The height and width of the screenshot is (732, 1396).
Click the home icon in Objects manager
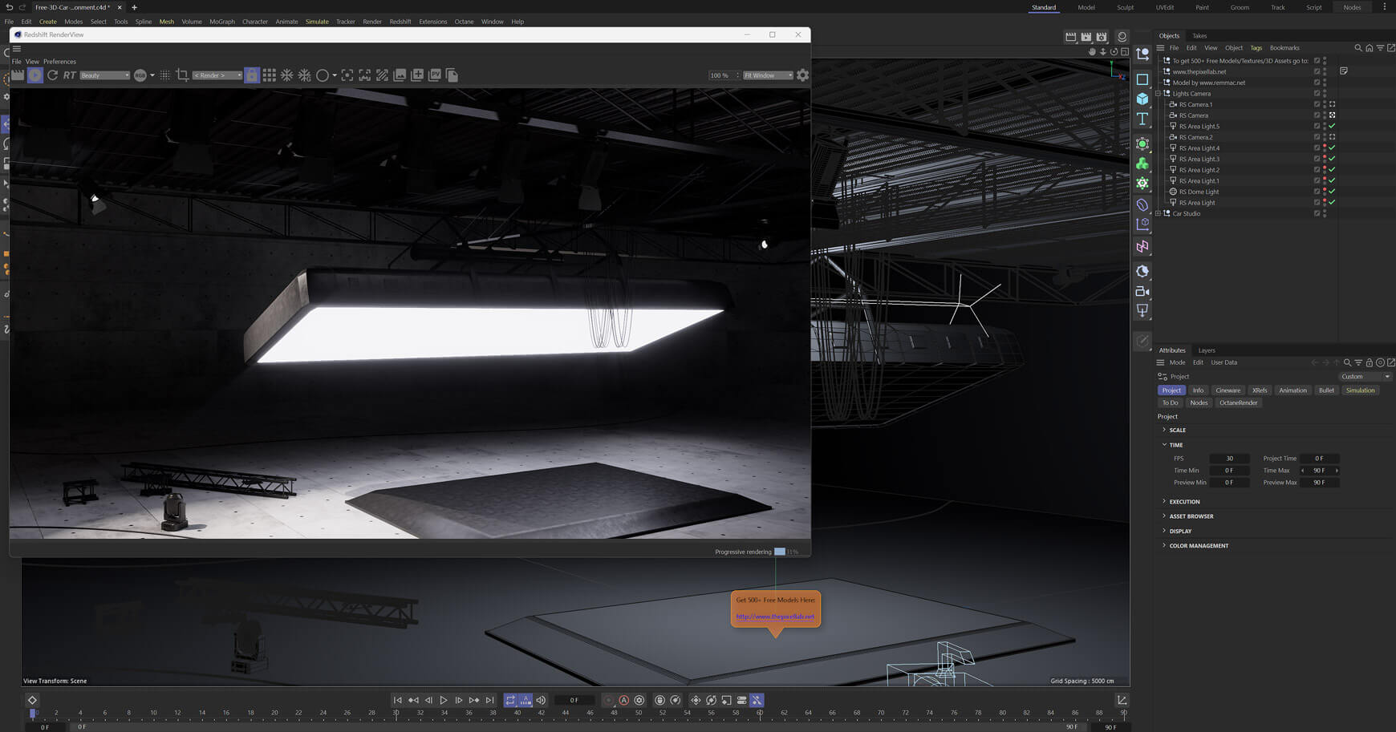pos(1370,48)
